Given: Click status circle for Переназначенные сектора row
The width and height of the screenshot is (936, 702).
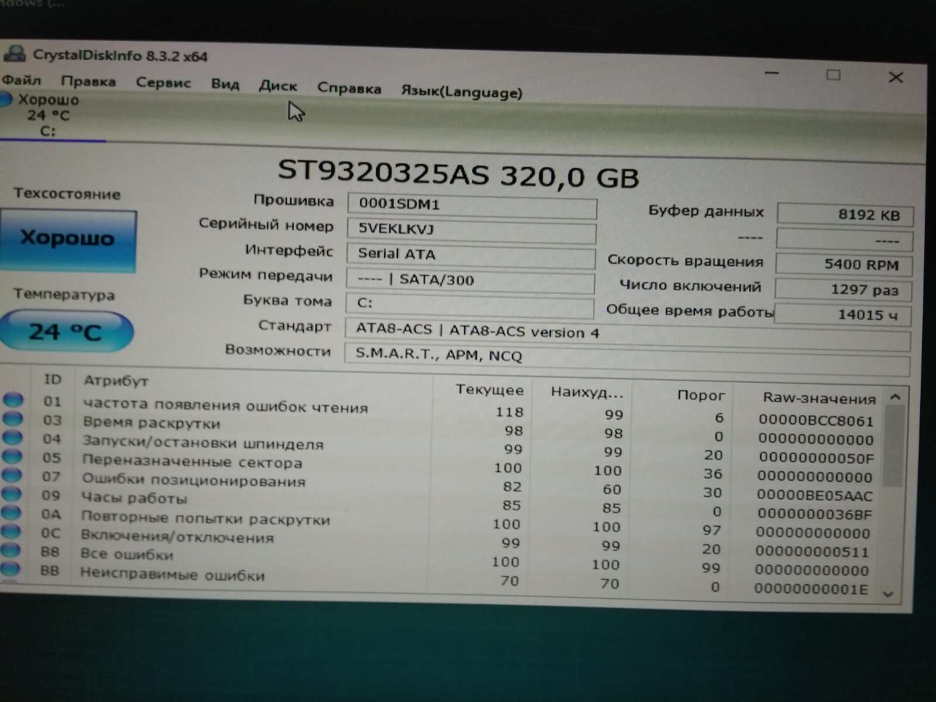Looking at the screenshot, I should (x=12, y=456).
